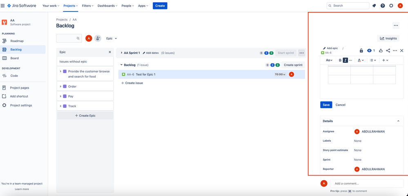408x196 pixels.
Task: Collapse the Details section
Action: 398,121
